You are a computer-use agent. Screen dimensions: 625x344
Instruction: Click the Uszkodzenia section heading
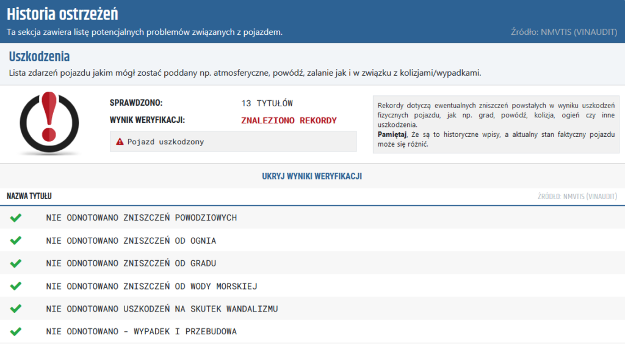(x=39, y=57)
